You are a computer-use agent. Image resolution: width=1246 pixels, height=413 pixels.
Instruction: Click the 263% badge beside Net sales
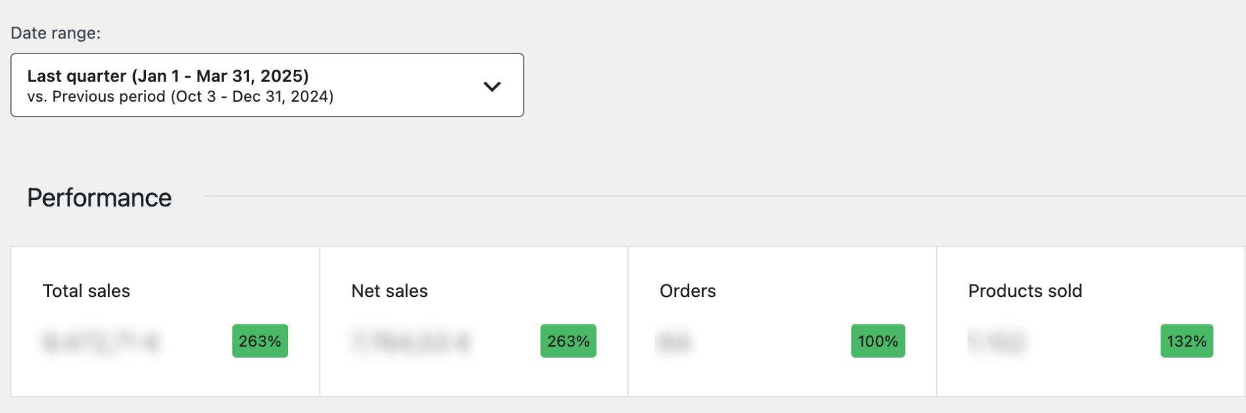click(568, 341)
